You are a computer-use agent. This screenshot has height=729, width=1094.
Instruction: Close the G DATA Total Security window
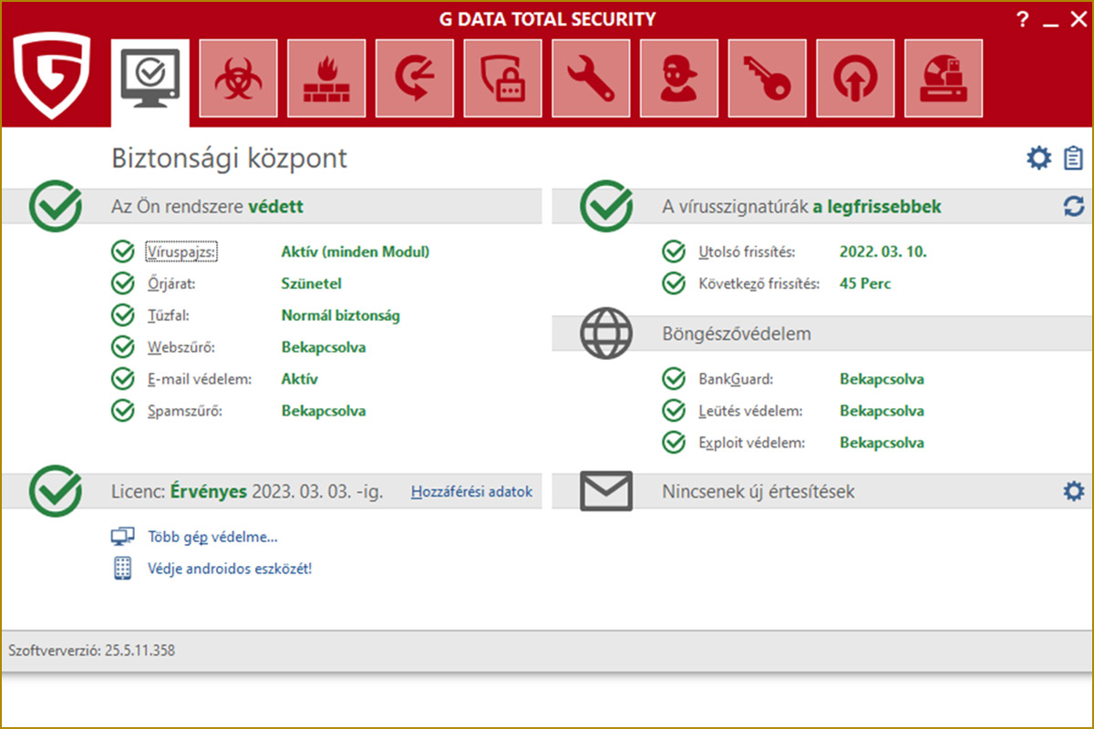pyautogui.click(x=1078, y=20)
